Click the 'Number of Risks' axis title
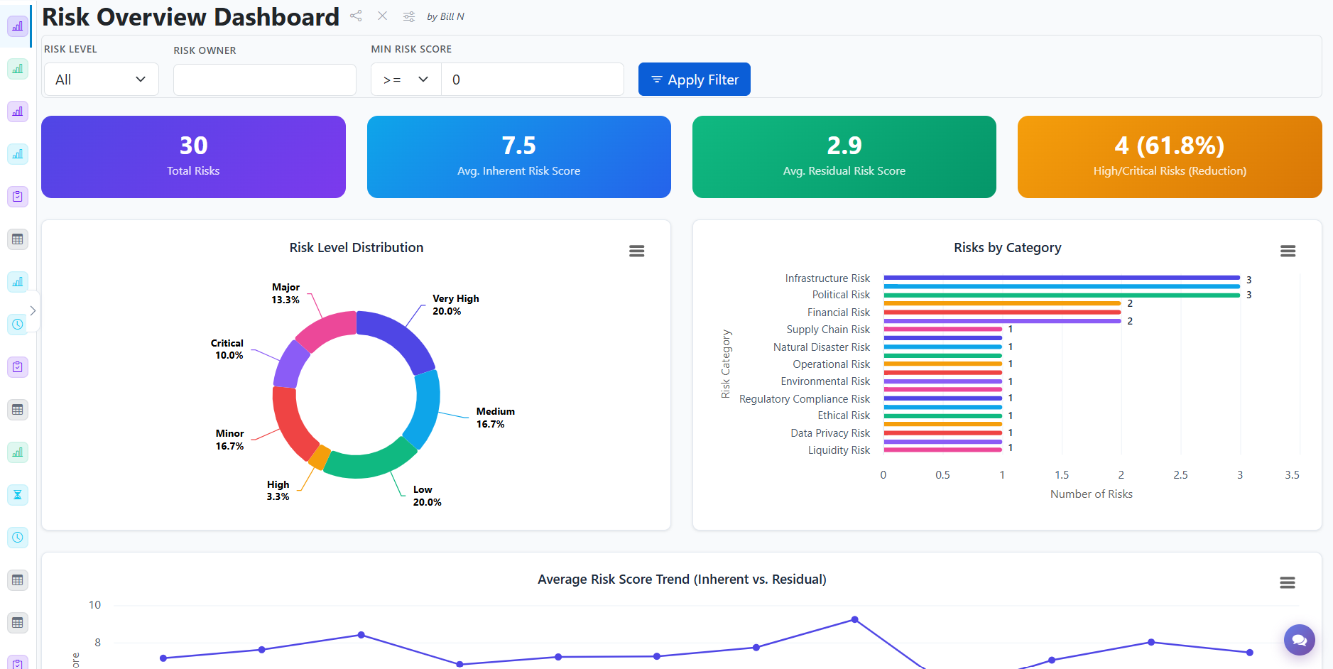The image size is (1333, 669). pos(1092,494)
